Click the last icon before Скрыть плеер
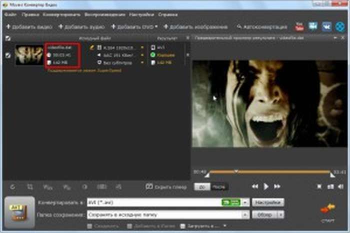This screenshot has height=233, width=350. click(x=118, y=187)
